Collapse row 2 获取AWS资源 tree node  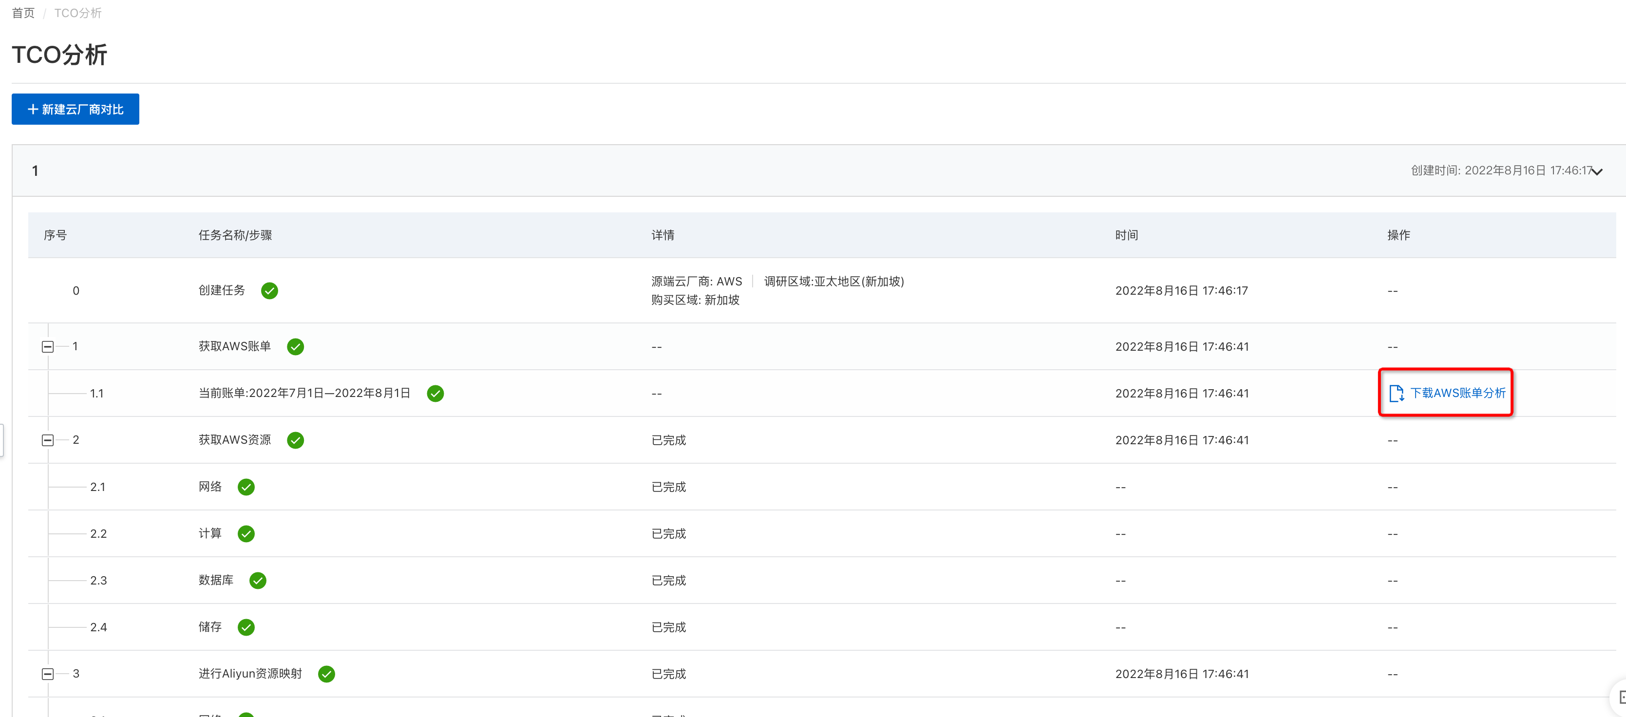coord(47,440)
